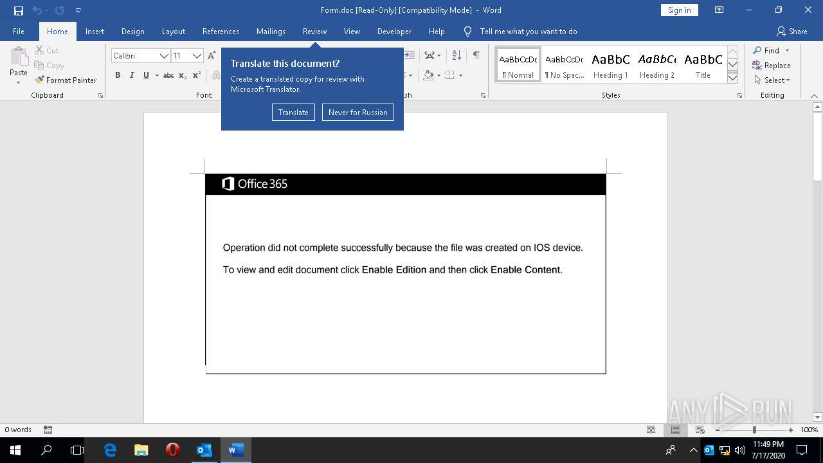Toggle Subscript formatting
Viewport: 823px width, 463px height.
(183, 75)
